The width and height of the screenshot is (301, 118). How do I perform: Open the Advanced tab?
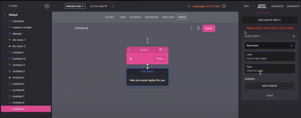tap(277, 6)
